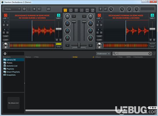
Task: Toggle SYNC on right deck
Action: [152, 47]
